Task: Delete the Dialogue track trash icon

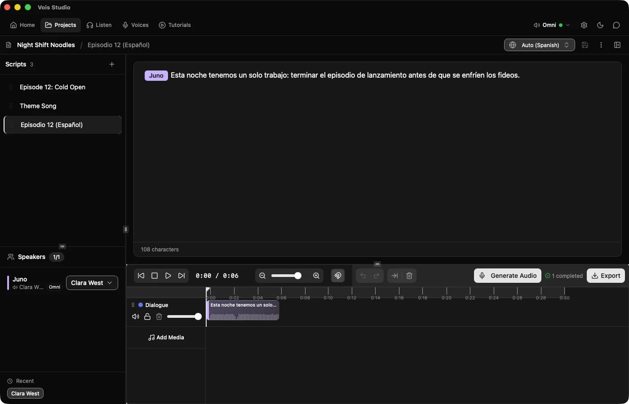Action: tap(159, 316)
